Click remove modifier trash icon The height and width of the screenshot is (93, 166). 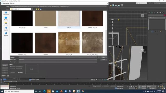click(161, 32)
